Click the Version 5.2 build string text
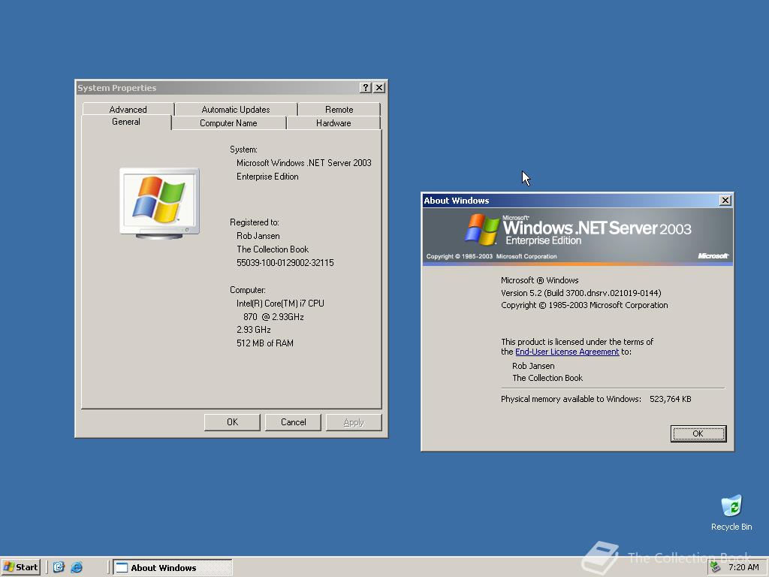 tap(581, 293)
